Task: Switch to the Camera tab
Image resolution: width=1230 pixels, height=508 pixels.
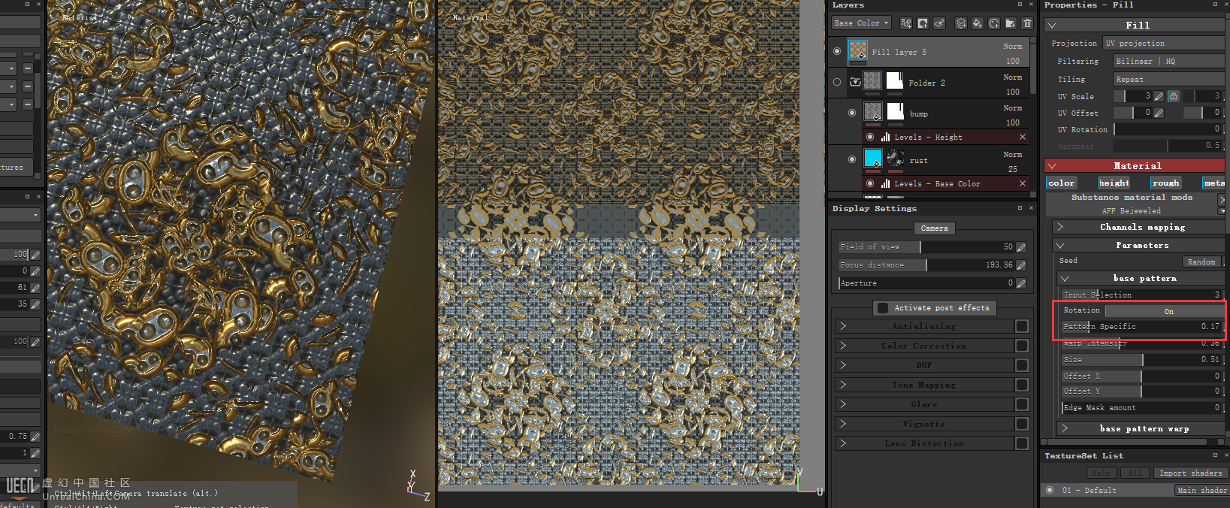Action: 934,228
